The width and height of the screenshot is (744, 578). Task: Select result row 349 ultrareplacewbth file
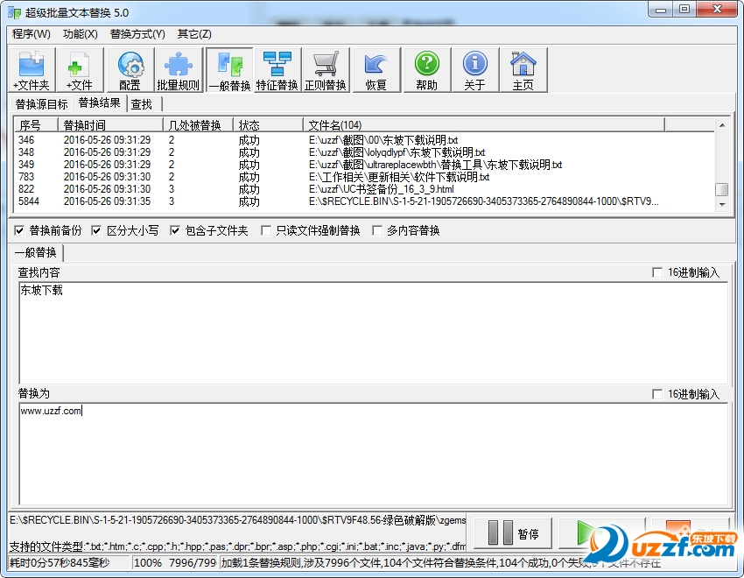pyautogui.click(x=364, y=165)
